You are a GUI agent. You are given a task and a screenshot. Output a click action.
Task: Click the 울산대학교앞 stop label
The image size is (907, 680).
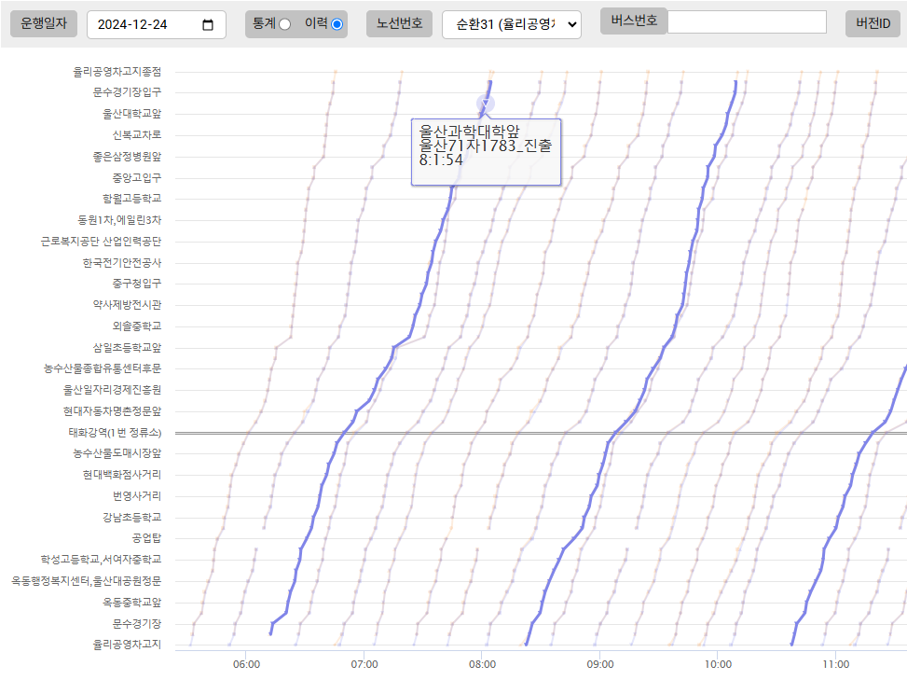[131, 113]
